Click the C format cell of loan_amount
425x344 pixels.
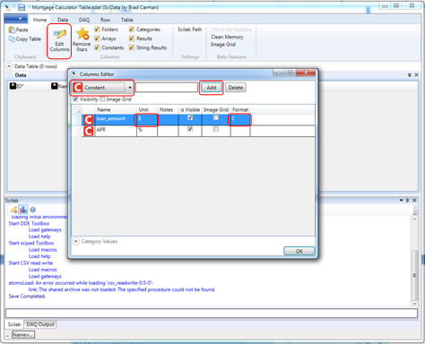(240, 120)
